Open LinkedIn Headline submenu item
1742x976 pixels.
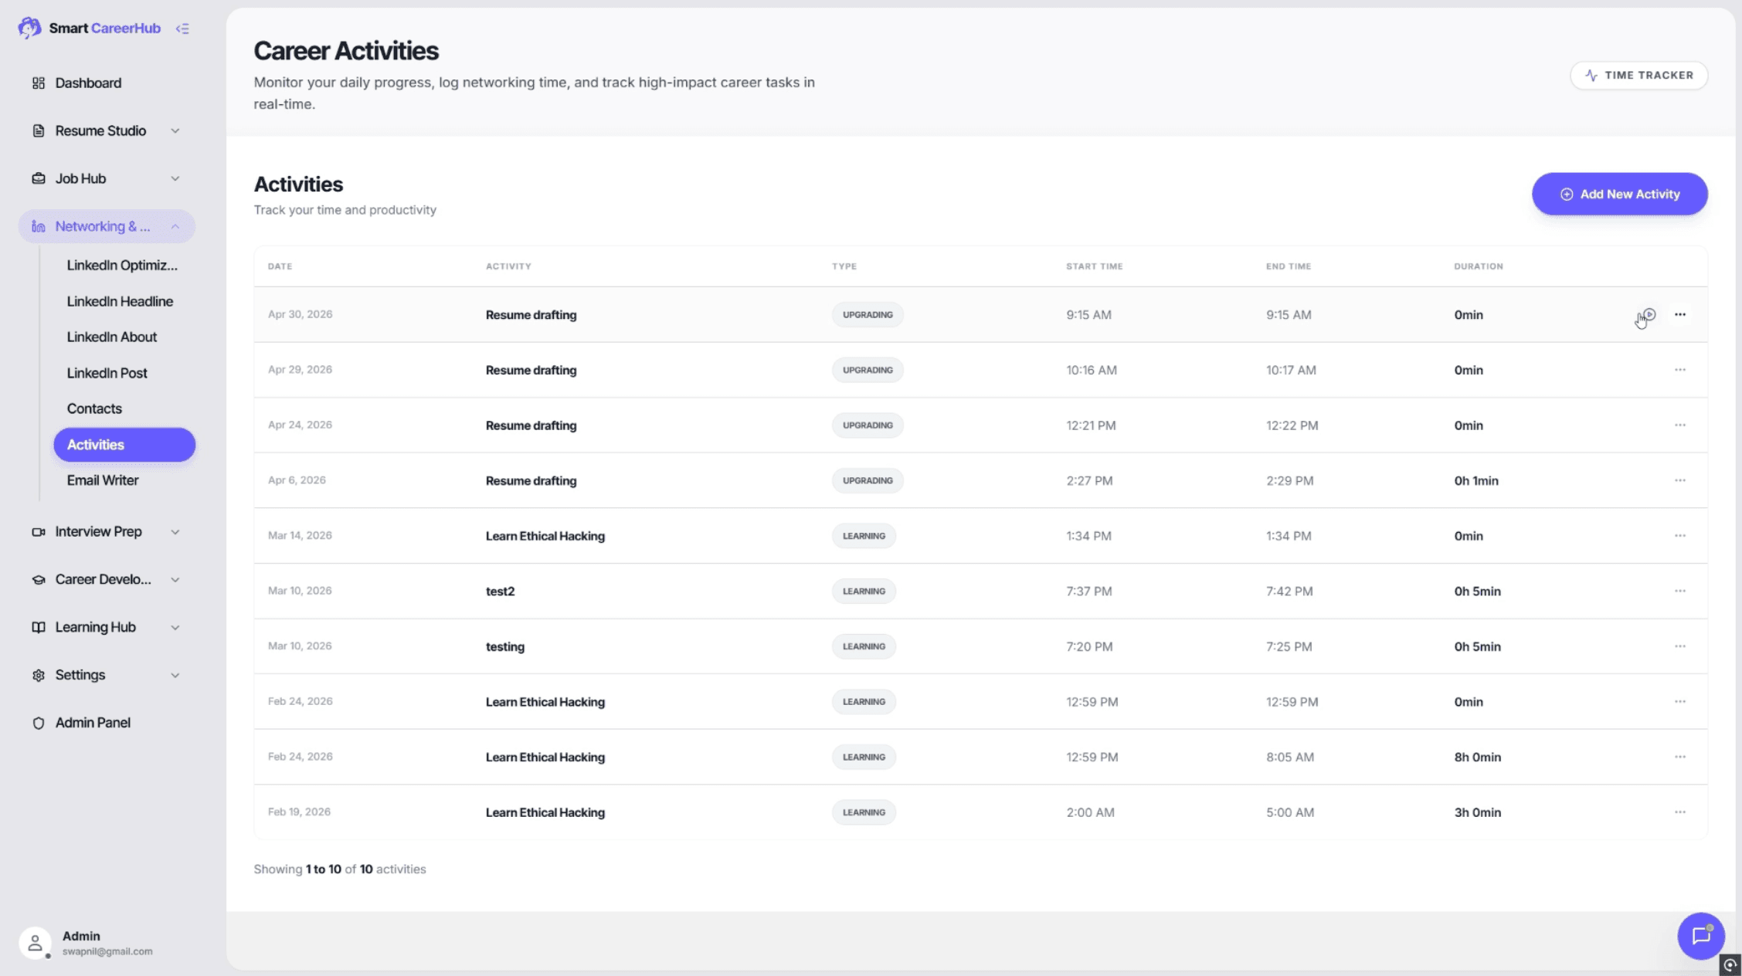[124, 301]
